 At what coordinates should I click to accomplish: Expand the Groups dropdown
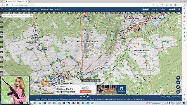coord(155,9)
